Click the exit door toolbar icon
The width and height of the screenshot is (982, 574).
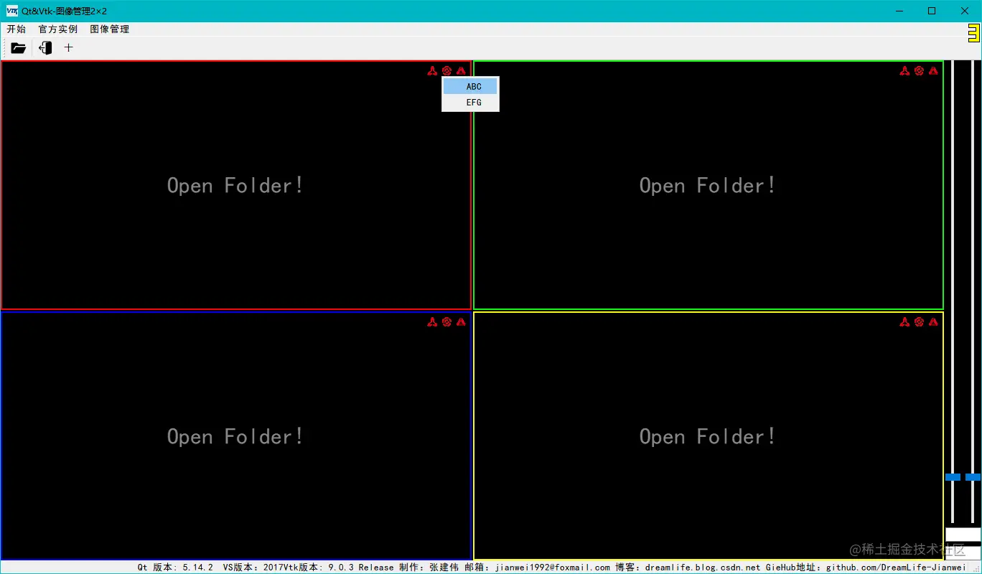45,48
